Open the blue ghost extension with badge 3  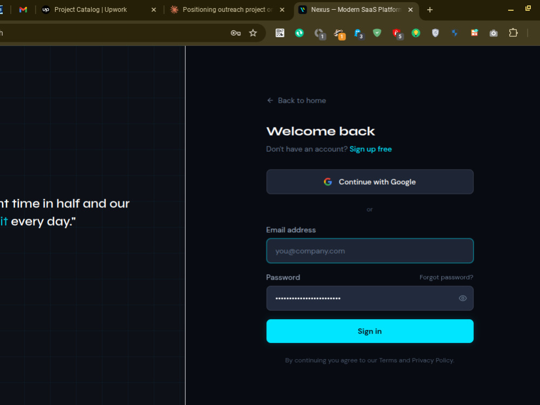pyautogui.click(x=359, y=33)
